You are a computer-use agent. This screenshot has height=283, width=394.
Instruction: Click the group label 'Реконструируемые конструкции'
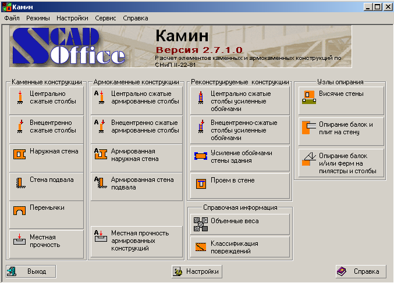click(x=240, y=82)
